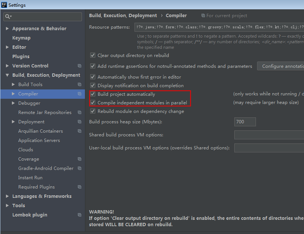Click the project-level icon next to Coverage

click(79, 159)
